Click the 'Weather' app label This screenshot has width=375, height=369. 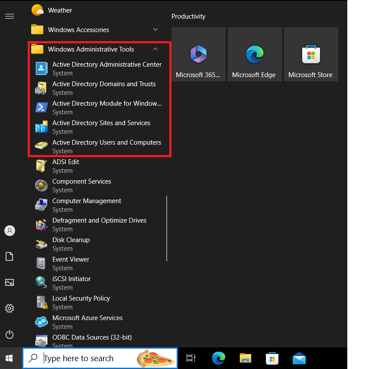click(60, 10)
